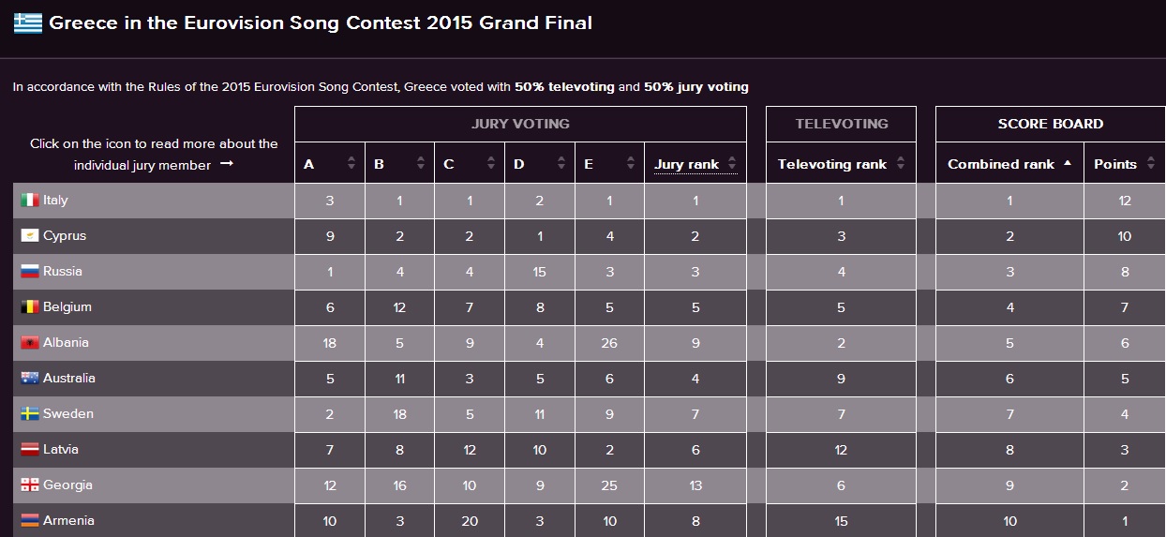1166x537 pixels.
Task: Sort table by juror B column
Action: tap(399, 164)
